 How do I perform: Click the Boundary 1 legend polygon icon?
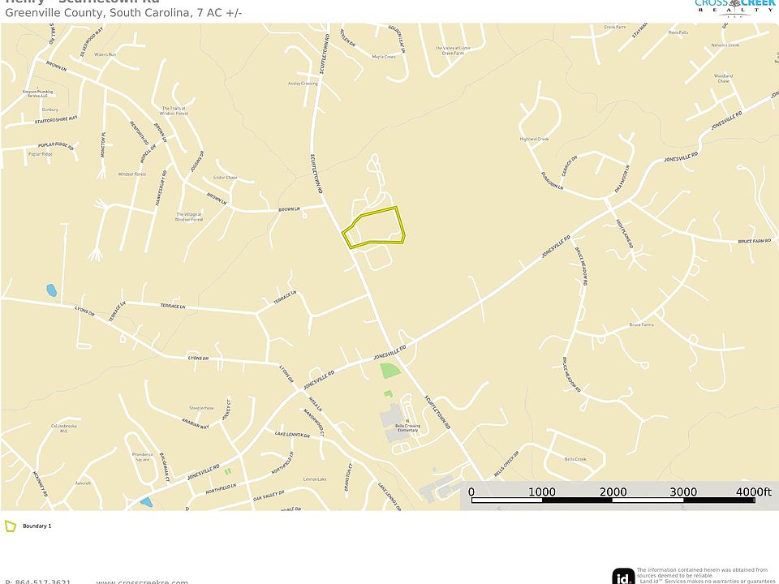pos(11,526)
